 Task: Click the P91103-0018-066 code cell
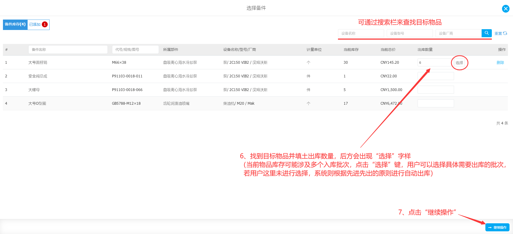[x=127, y=90]
